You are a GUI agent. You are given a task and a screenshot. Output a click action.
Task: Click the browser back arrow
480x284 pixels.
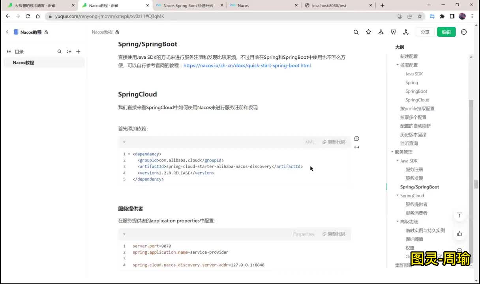tap(8, 16)
